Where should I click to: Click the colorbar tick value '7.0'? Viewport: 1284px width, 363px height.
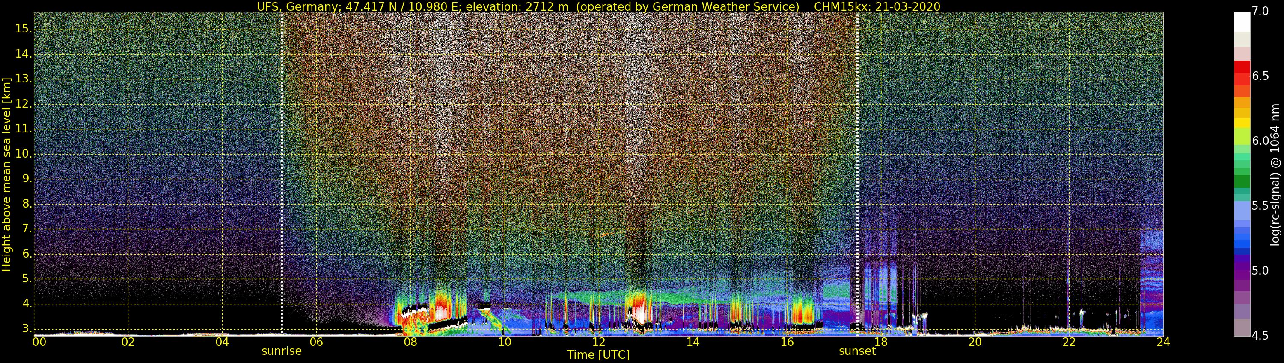point(1260,12)
